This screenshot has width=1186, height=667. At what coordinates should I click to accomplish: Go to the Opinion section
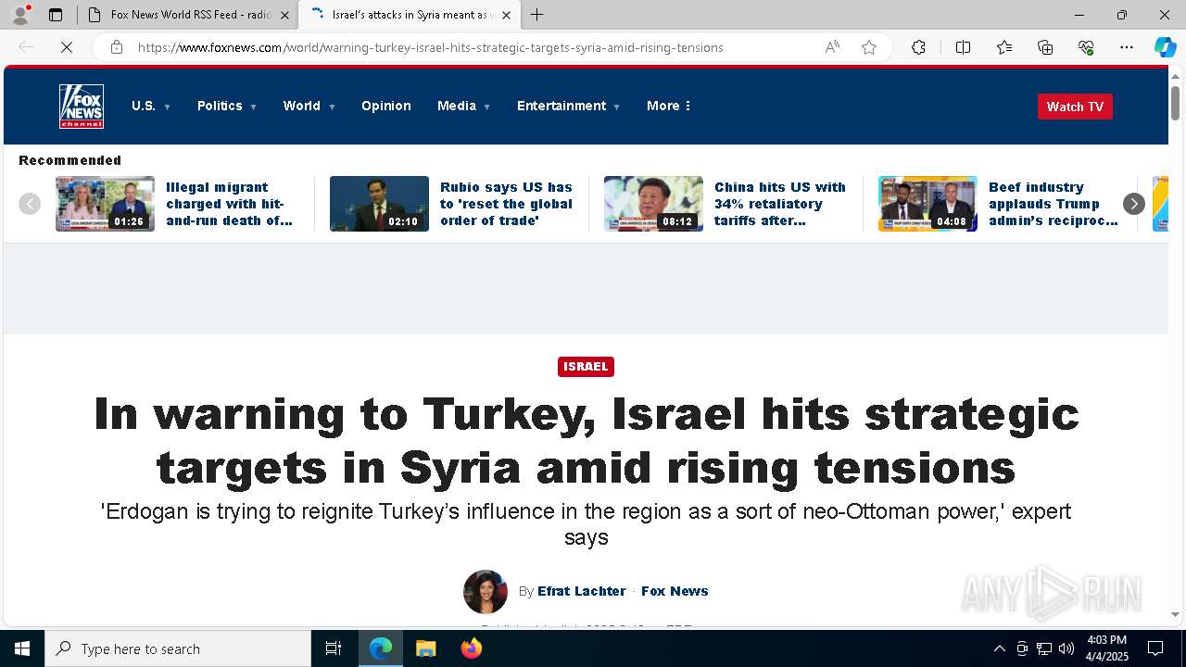click(x=386, y=107)
